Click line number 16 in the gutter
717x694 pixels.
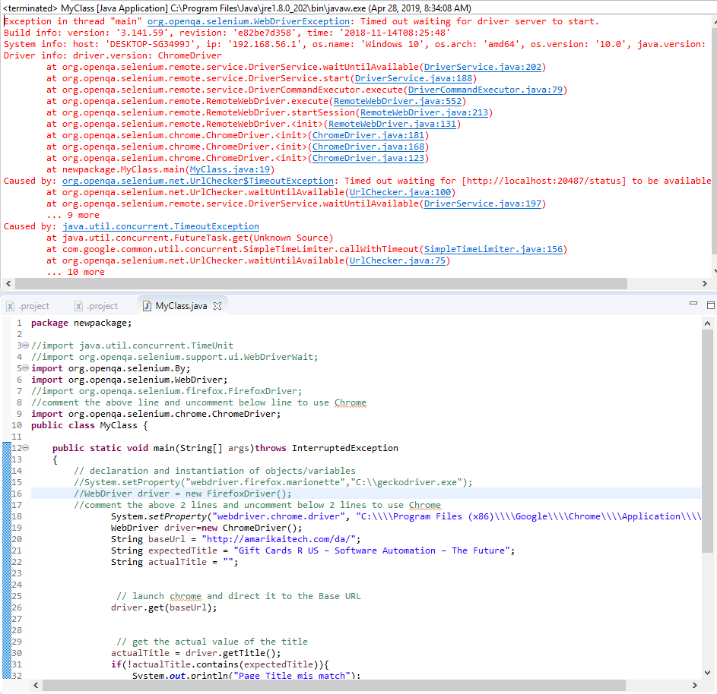(17, 494)
